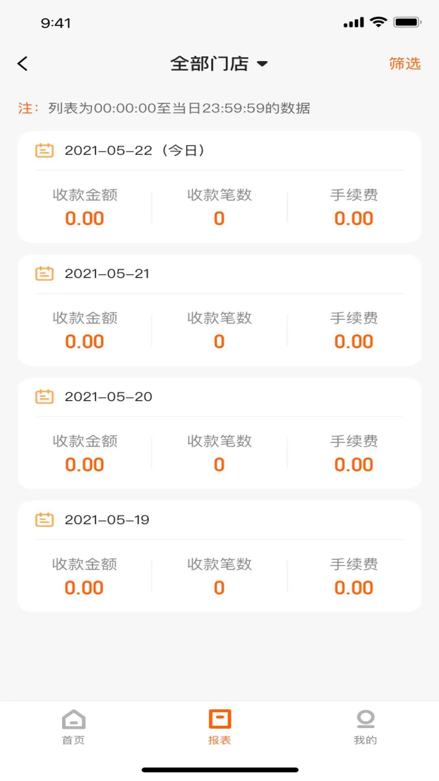The height and width of the screenshot is (781, 439).
Task: Click calendar icon next to 2021-05-22
Action: 44,151
